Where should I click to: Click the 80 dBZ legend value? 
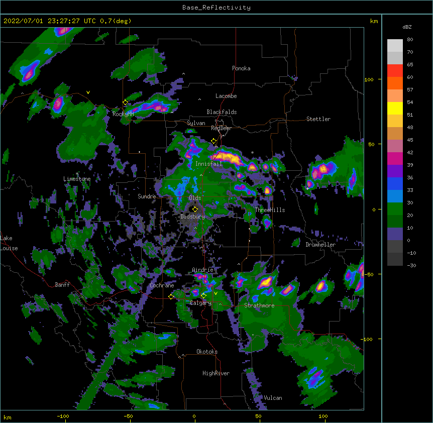(x=410, y=40)
